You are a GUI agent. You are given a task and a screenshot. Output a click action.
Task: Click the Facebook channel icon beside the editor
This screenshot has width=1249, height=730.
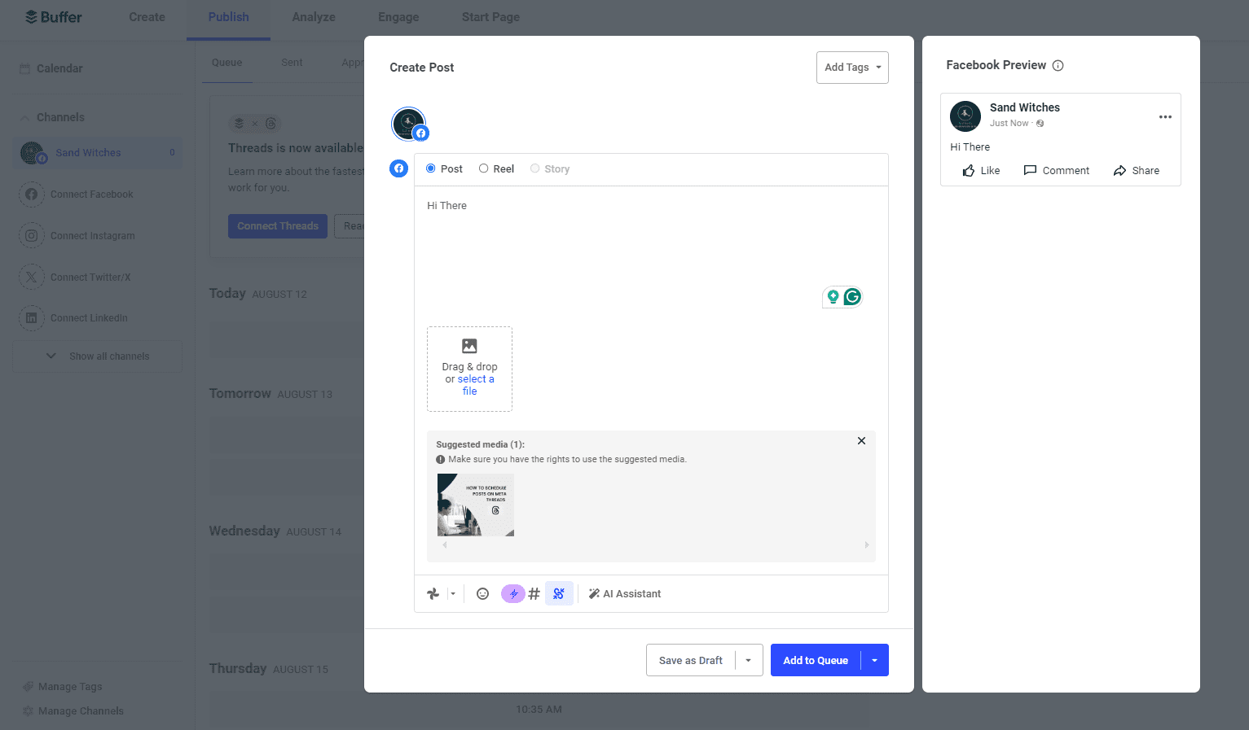(398, 168)
